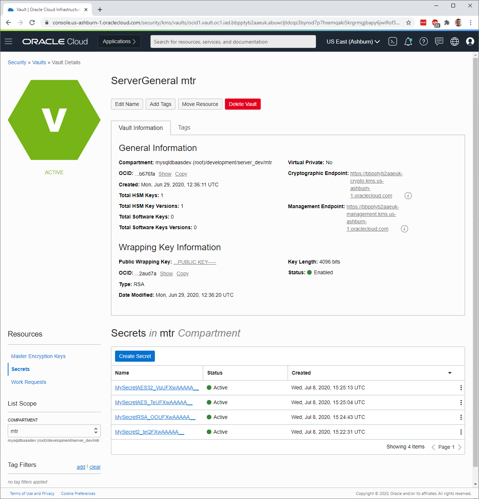This screenshot has height=499, width=479.
Task: Click add under Tag Filters
Action: coord(81,467)
